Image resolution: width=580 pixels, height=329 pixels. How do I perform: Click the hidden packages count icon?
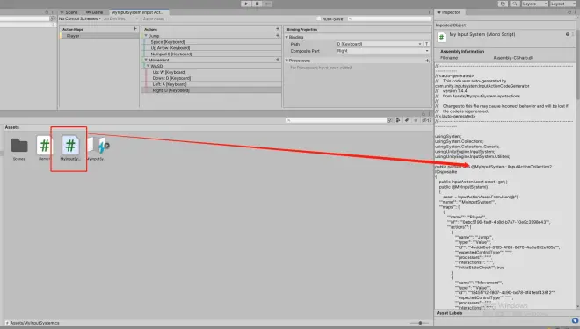[x=427, y=120]
